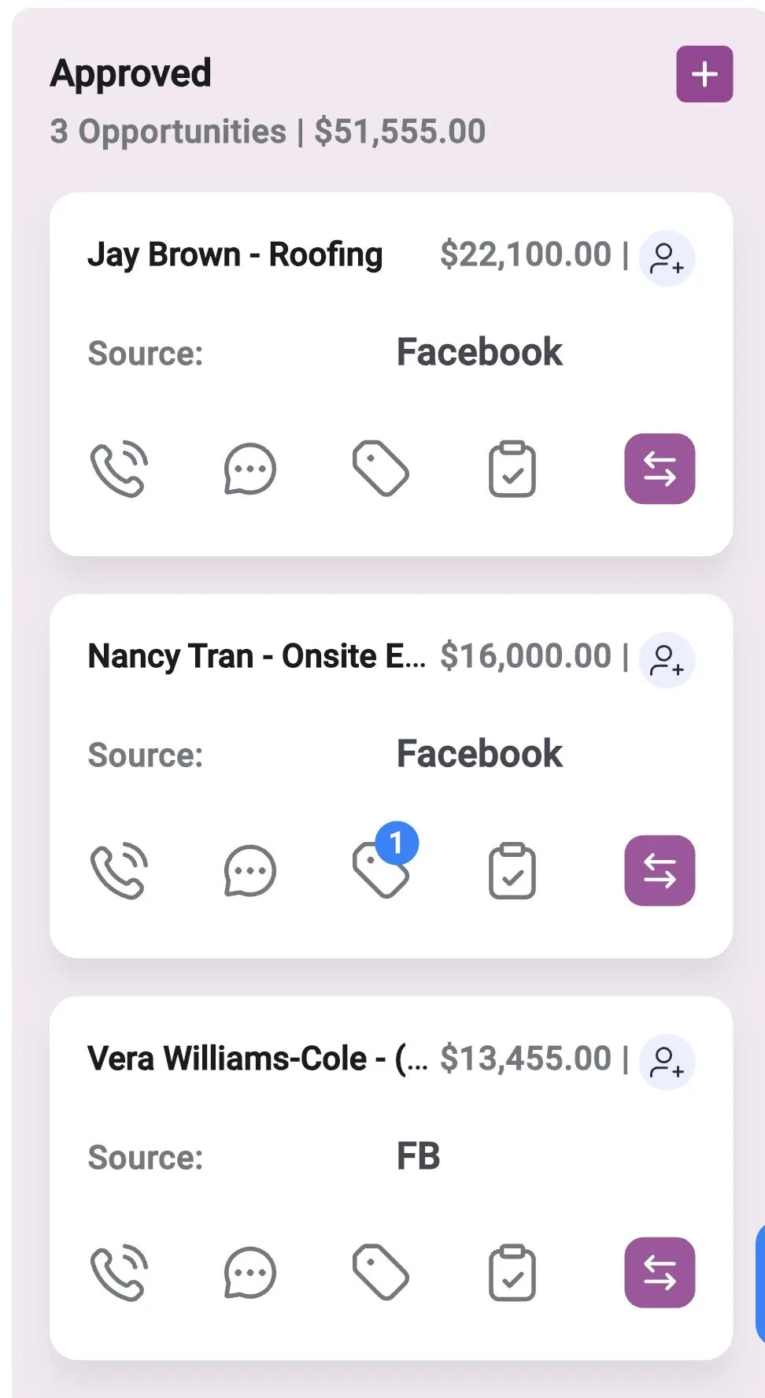Image resolution: width=765 pixels, height=1398 pixels.
Task: Move Jay Brown opportunity with swap button
Action: click(x=660, y=469)
